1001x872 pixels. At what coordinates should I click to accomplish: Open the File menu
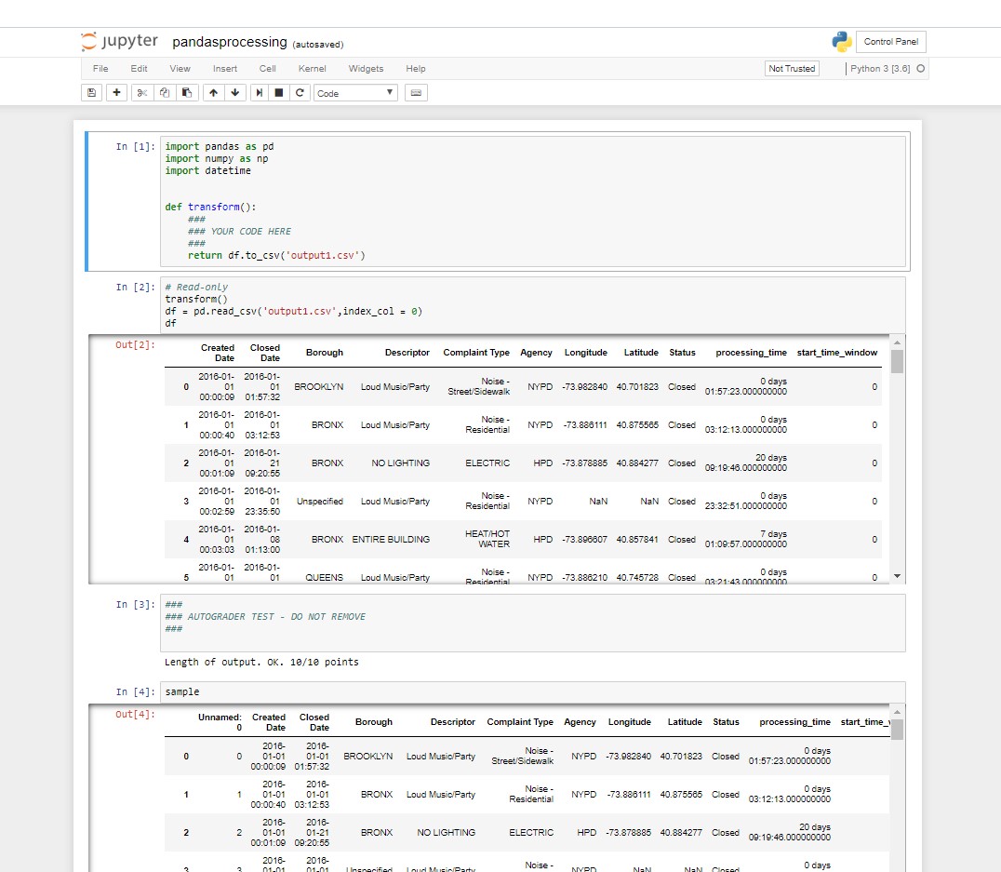pyautogui.click(x=100, y=68)
